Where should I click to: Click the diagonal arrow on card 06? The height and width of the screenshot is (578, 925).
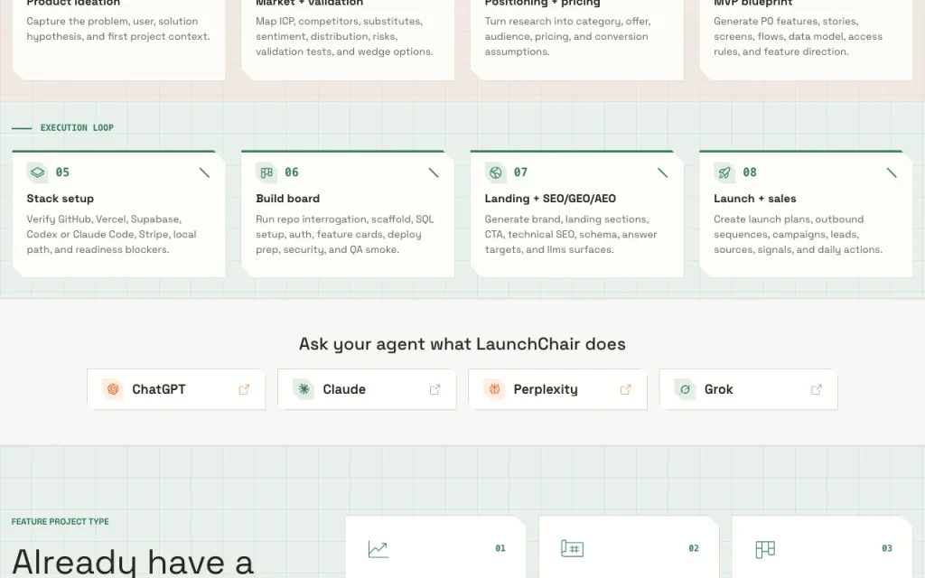click(433, 172)
